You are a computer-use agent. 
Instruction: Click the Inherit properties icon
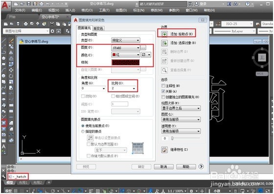tap(164, 150)
